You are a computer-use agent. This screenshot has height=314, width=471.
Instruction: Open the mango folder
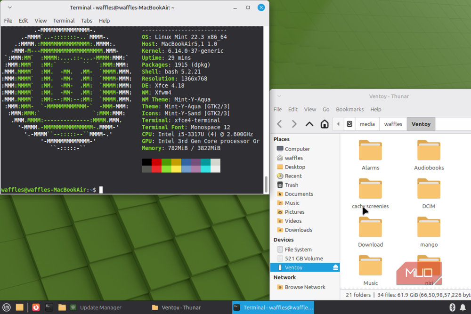[x=429, y=232]
